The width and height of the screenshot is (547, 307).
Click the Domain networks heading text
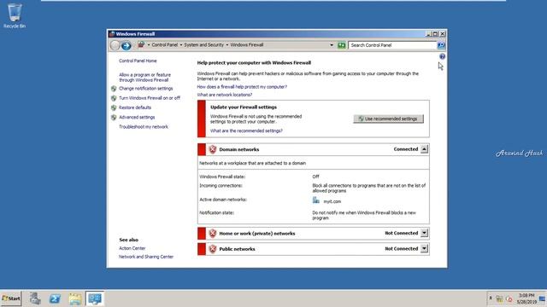239,149
